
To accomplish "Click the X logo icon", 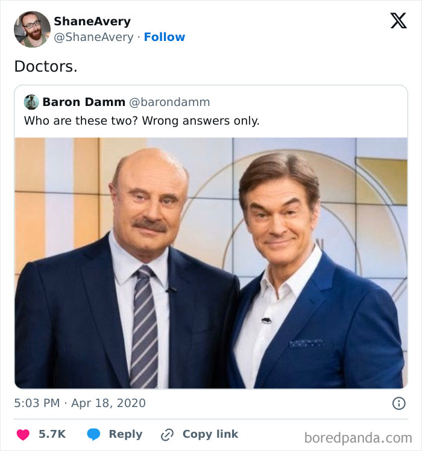I will click(398, 21).
